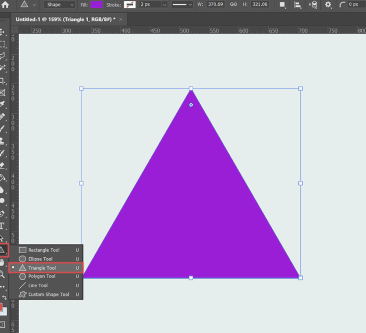366x333 pixels.
Task: Choose Custom Shape Tool from flyout
Action: (x=49, y=294)
